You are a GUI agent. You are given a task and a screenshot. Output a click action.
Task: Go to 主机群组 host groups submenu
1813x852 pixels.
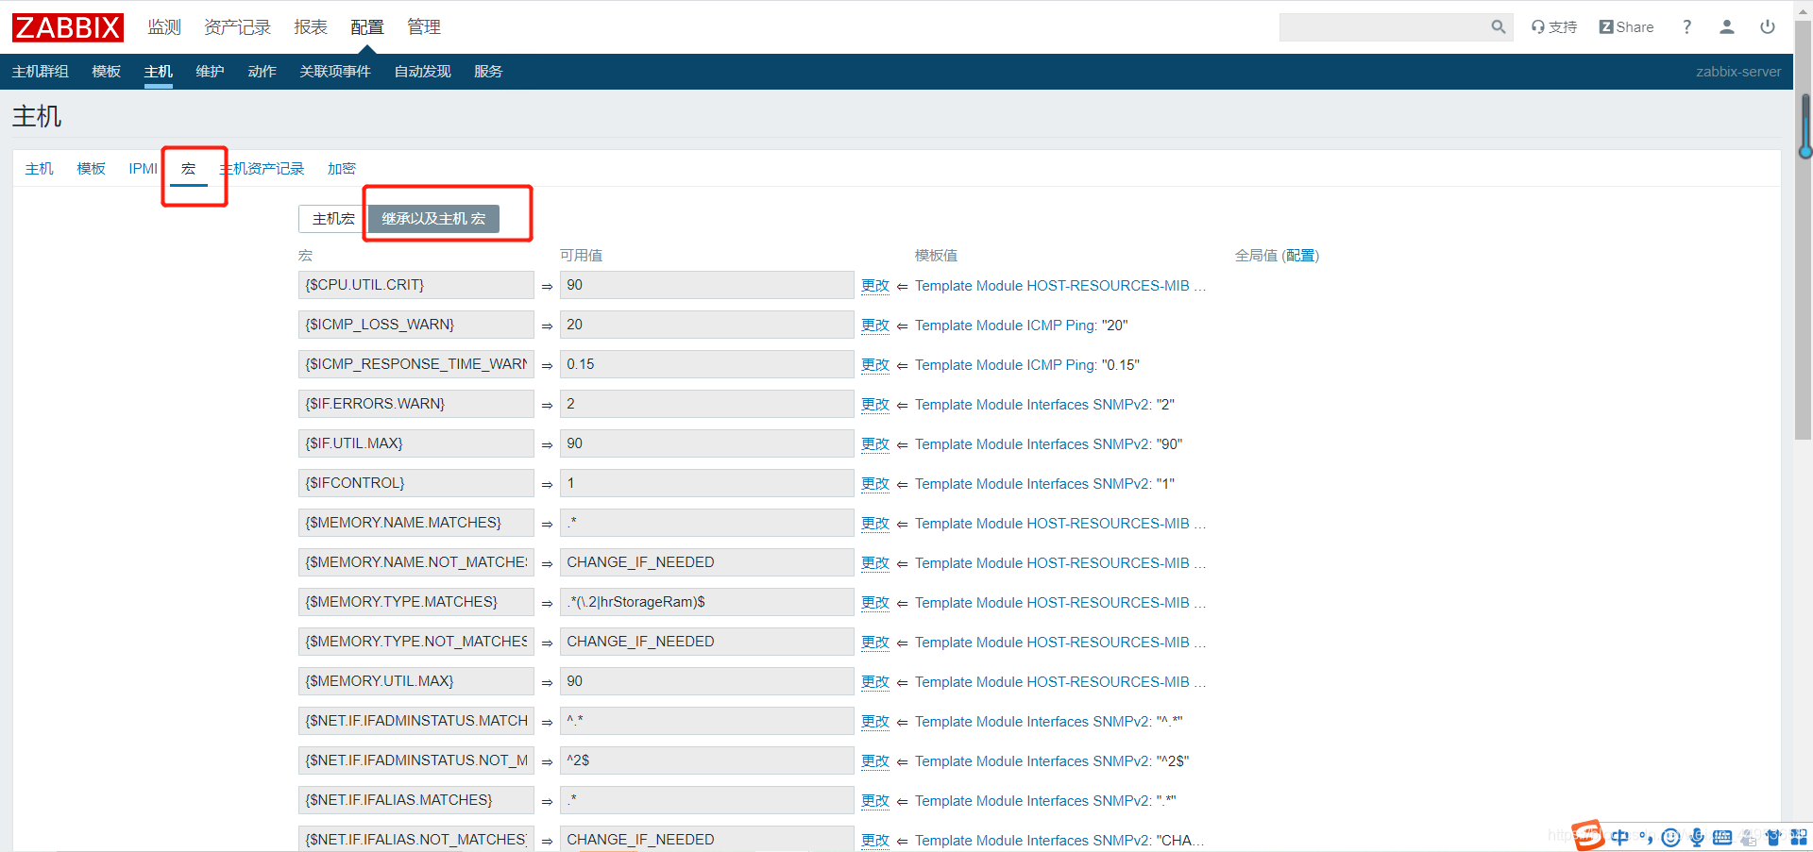41,72
